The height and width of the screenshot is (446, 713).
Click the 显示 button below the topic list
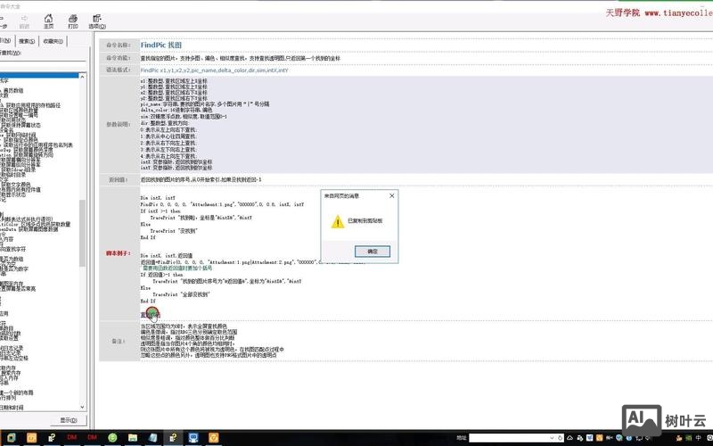point(68,419)
